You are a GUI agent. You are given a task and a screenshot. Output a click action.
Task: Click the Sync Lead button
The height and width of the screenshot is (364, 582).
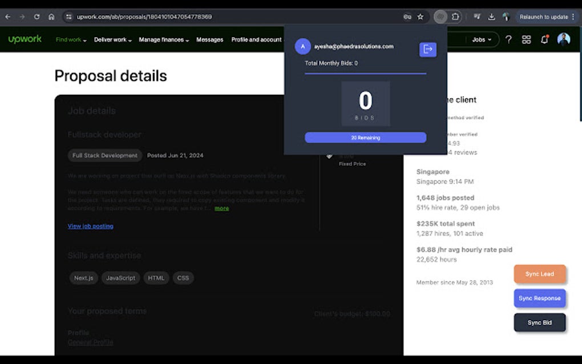[539, 274]
